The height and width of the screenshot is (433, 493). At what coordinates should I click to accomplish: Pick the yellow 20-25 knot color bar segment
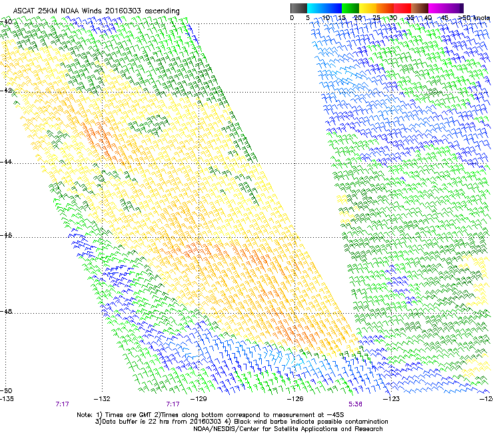pyautogui.click(x=368, y=8)
